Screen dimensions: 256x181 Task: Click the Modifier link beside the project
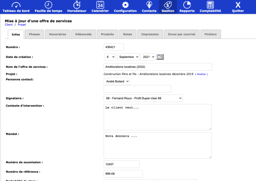pyautogui.click(x=201, y=74)
